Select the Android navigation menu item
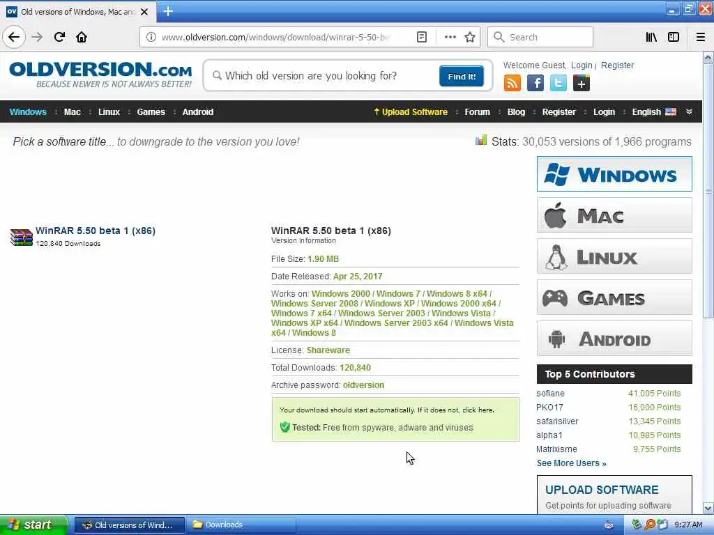The height and width of the screenshot is (535, 714). 197,111
